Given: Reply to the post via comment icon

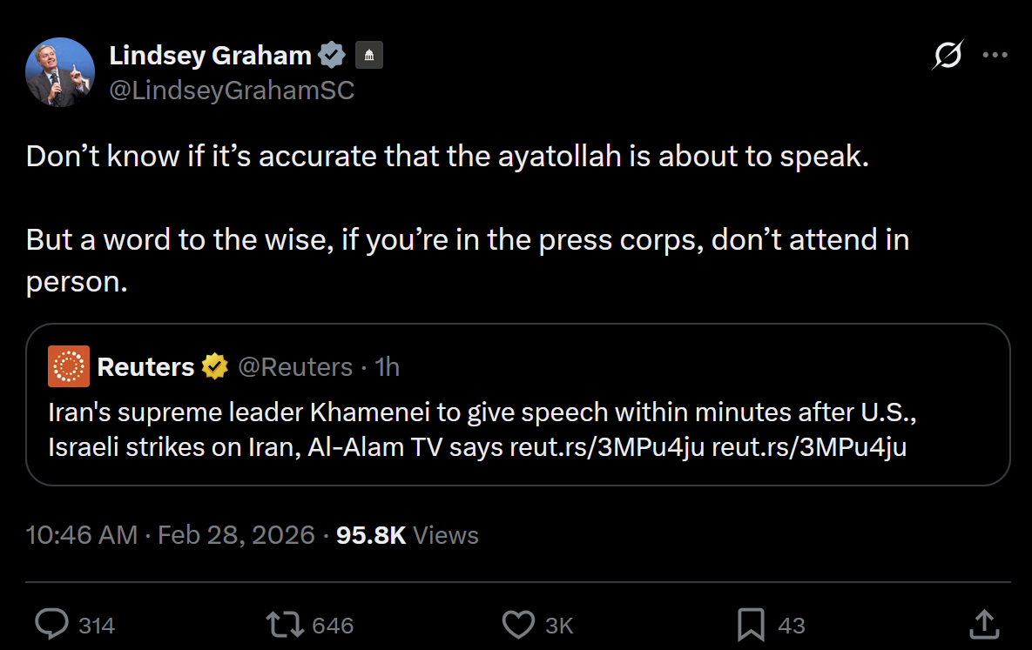Looking at the screenshot, I should (52, 625).
